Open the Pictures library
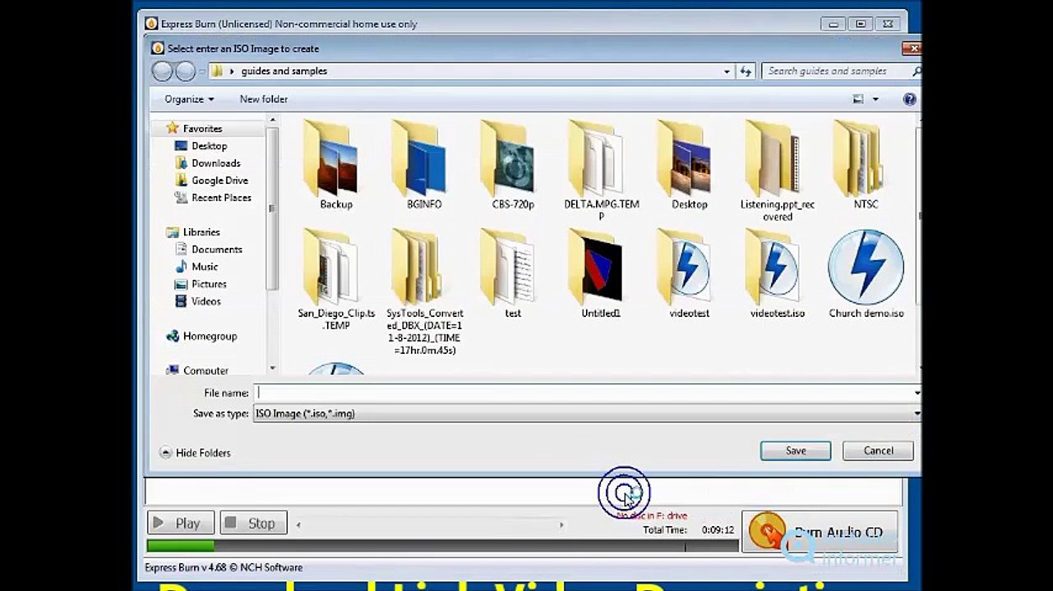1053x591 pixels. pos(209,284)
